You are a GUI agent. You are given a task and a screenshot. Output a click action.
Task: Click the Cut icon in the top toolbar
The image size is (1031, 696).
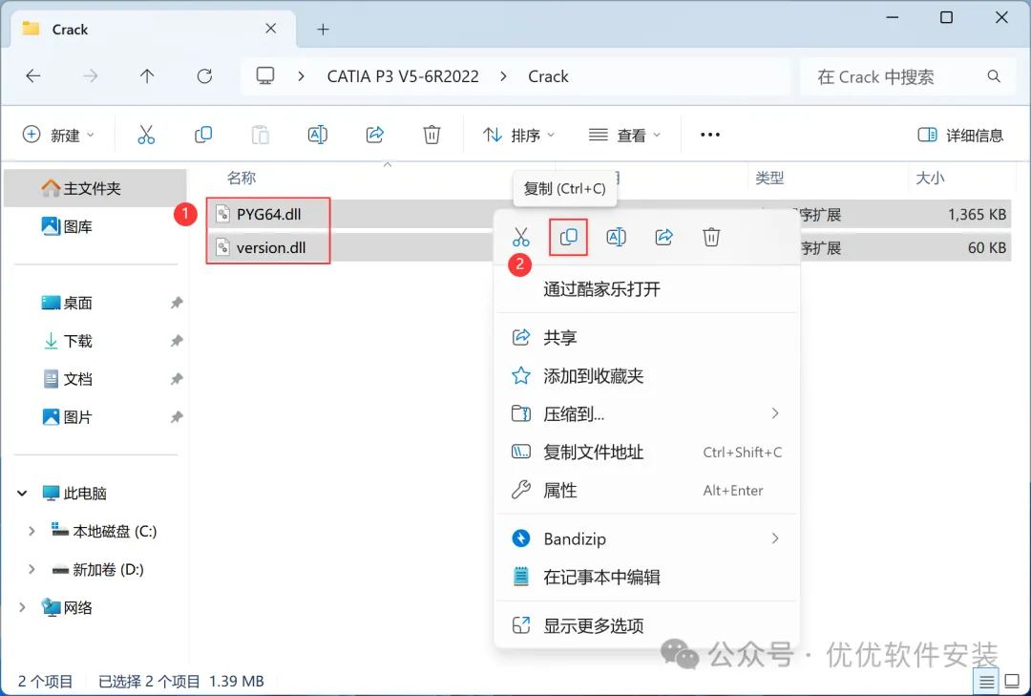tap(146, 135)
